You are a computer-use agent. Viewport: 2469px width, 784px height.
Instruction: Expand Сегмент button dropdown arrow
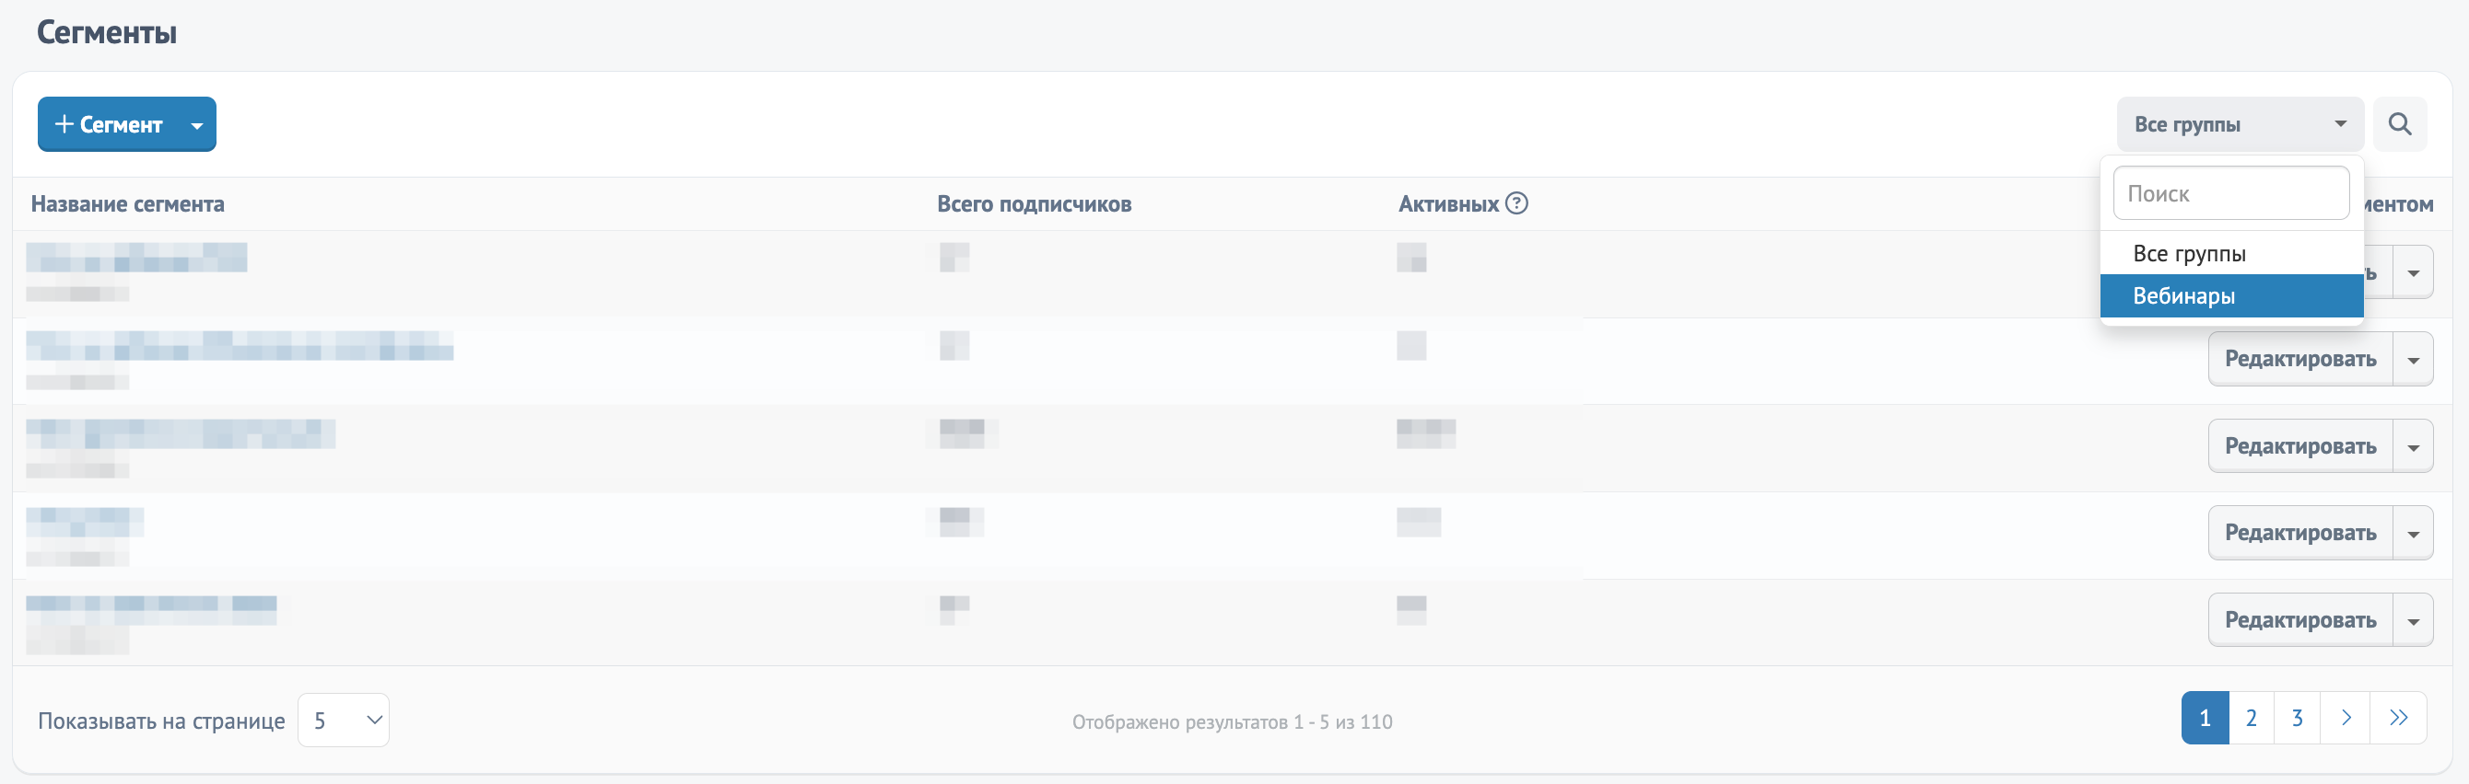pyautogui.click(x=197, y=124)
